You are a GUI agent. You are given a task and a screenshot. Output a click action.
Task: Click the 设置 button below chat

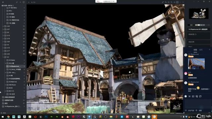(x=200, y=110)
